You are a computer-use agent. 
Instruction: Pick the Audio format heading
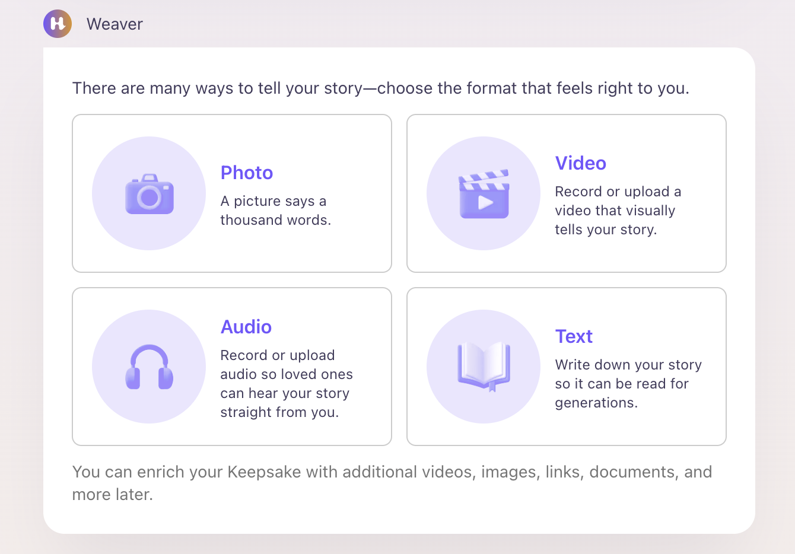coord(246,327)
